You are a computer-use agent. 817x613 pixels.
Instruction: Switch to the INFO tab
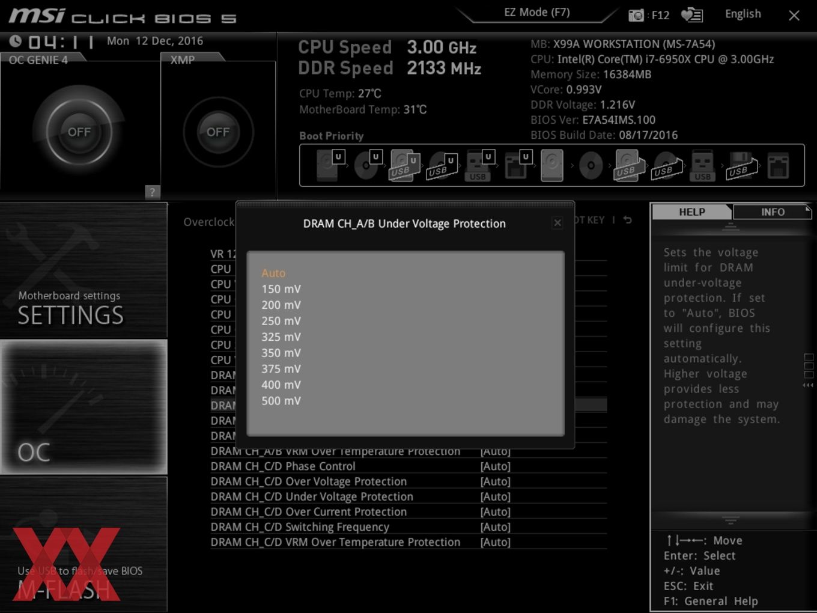click(x=773, y=212)
